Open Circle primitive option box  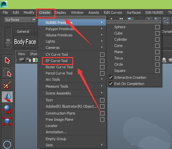pos(157,64)
